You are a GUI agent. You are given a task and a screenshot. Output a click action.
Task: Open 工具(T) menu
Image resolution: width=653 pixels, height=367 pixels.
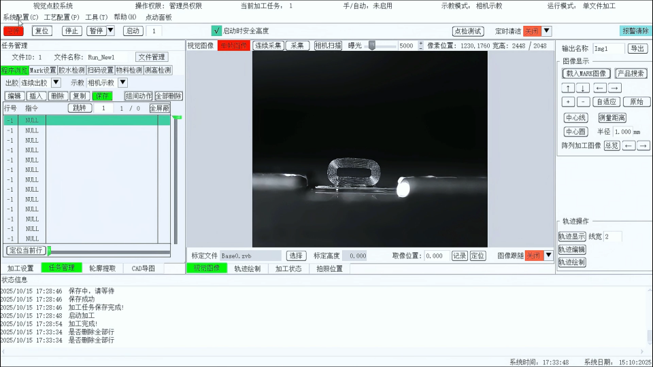pos(96,17)
